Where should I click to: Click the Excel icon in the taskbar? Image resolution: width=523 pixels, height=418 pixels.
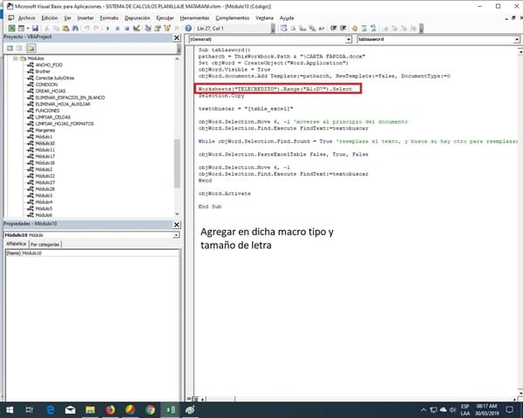pyautogui.click(x=171, y=408)
